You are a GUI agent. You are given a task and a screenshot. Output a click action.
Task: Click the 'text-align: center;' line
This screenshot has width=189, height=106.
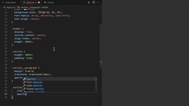point(27,19)
